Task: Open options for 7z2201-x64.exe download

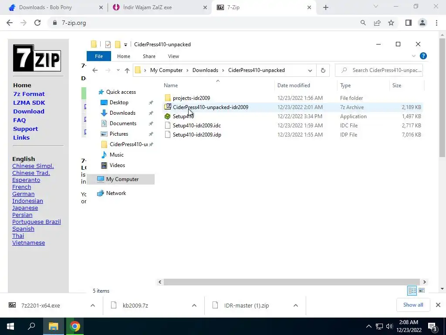Action: click(x=93, y=305)
